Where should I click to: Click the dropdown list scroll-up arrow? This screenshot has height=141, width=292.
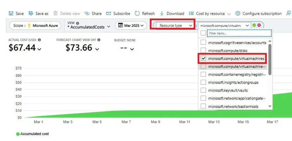[x=270, y=41]
